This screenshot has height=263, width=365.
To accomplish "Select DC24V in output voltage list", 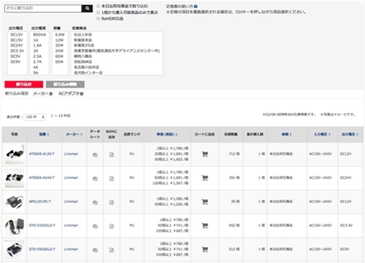I will [x=17, y=45].
